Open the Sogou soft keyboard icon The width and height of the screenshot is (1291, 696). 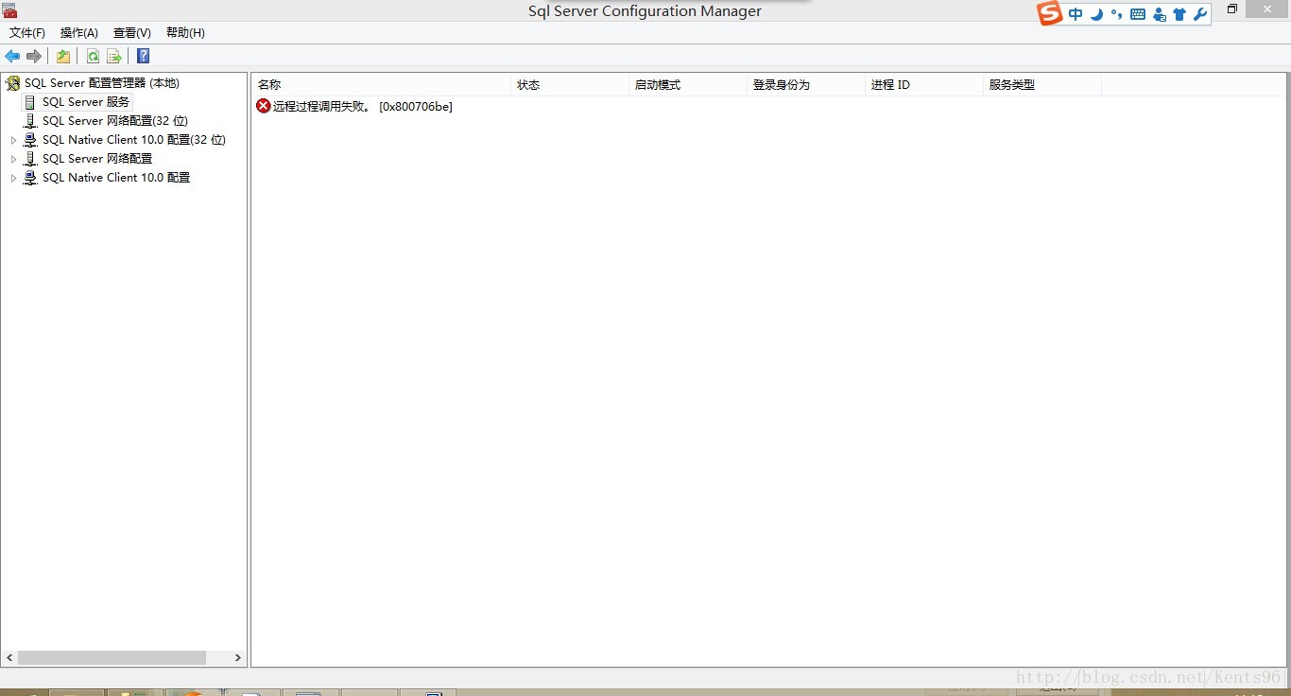pos(1138,14)
